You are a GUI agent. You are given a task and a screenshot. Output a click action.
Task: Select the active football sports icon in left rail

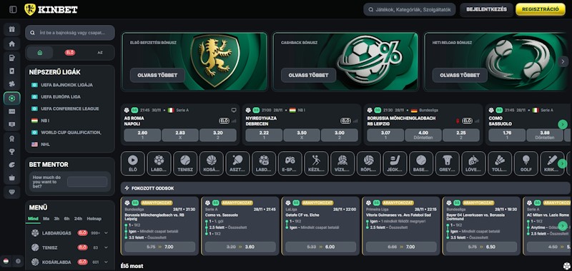[12, 98]
